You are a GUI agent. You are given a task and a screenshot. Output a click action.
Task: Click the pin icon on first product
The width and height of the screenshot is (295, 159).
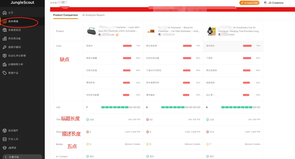point(117,35)
